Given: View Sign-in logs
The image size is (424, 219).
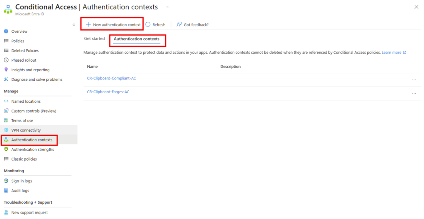Looking at the screenshot, I should [22, 181].
